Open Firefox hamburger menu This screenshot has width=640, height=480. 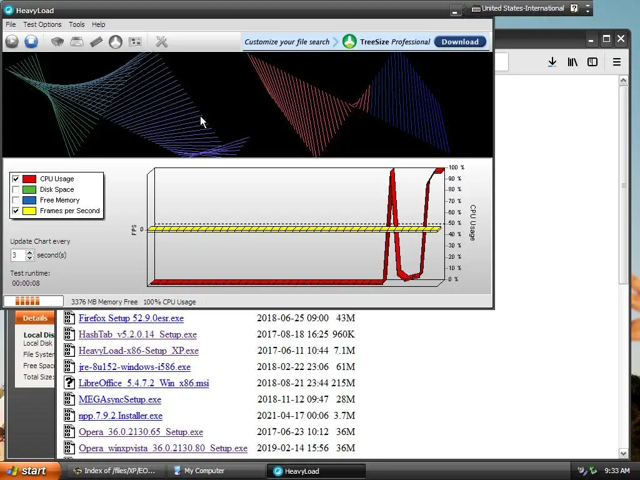pyautogui.click(x=617, y=62)
